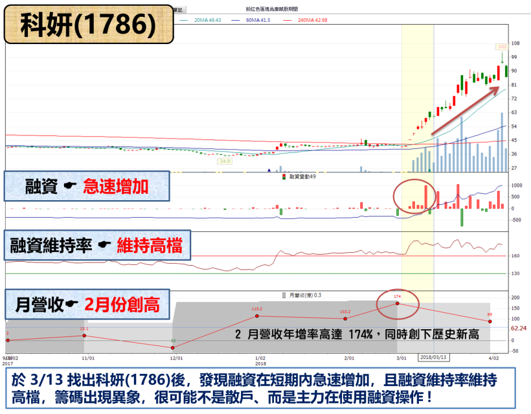Select the 115.2 revenue data point
Viewport: 531px width, 414px height.
click(x=257, y=316)
